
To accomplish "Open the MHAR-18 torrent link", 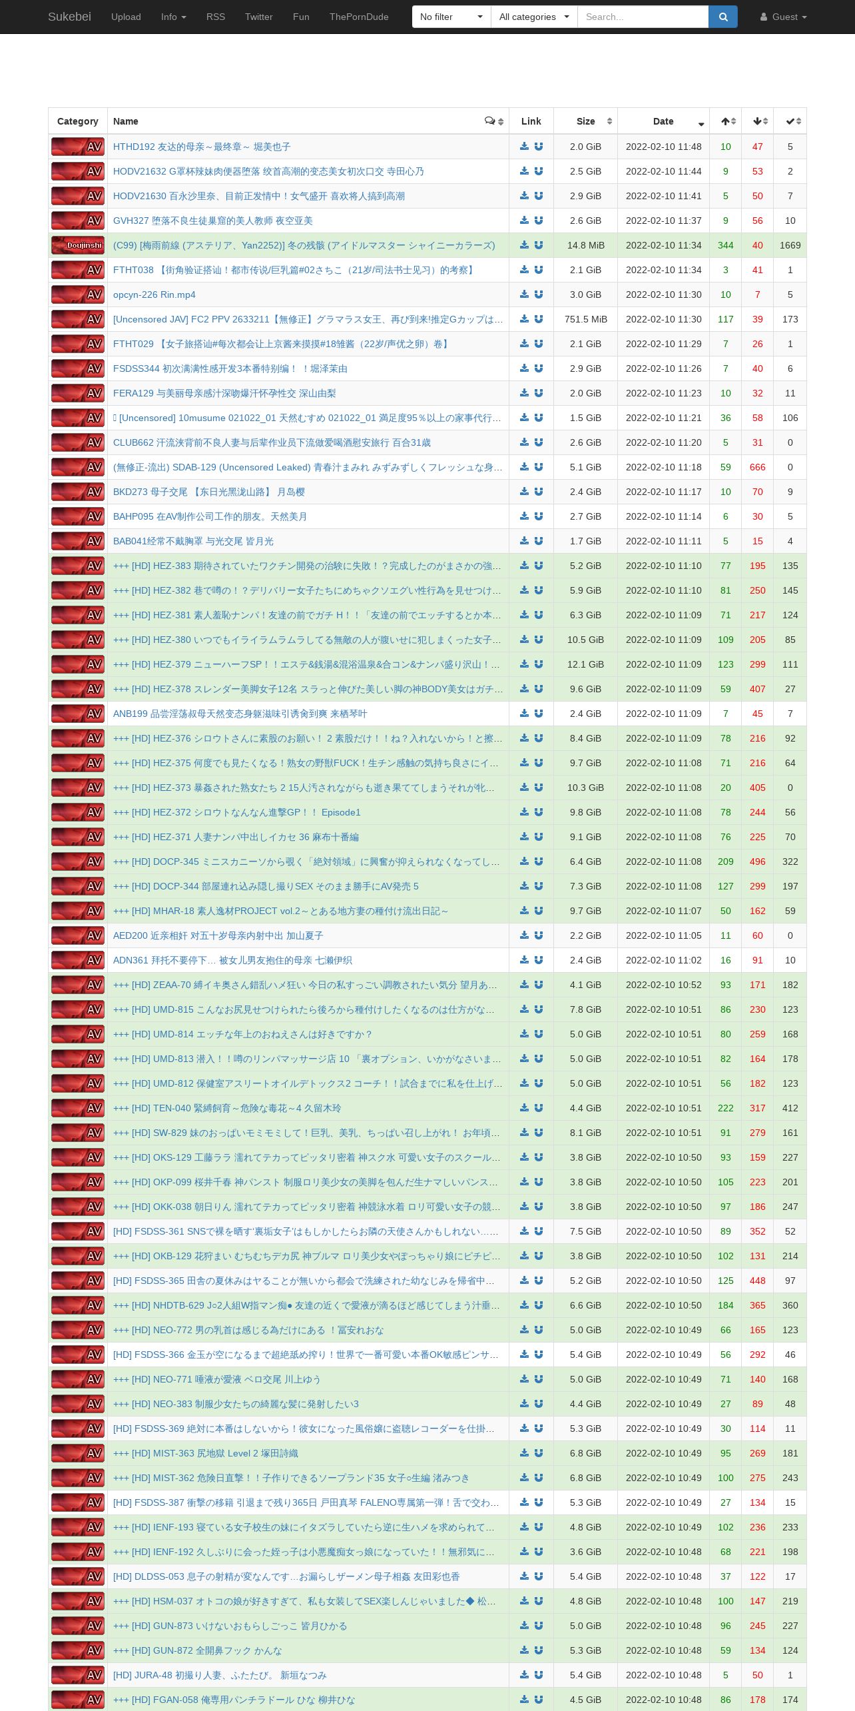I will (x=280, y=911).
